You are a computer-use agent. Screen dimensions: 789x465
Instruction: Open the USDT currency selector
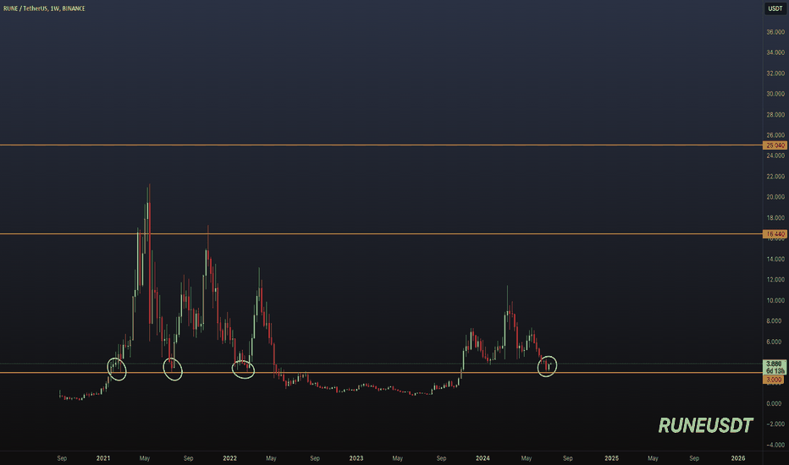coord(775,8)
